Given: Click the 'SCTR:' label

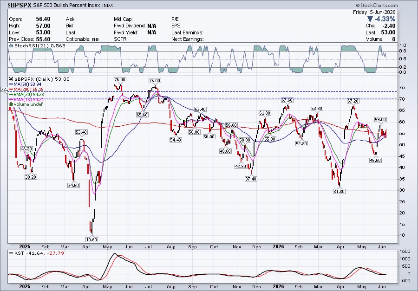Looking at the screenshot, I should 120,39.
